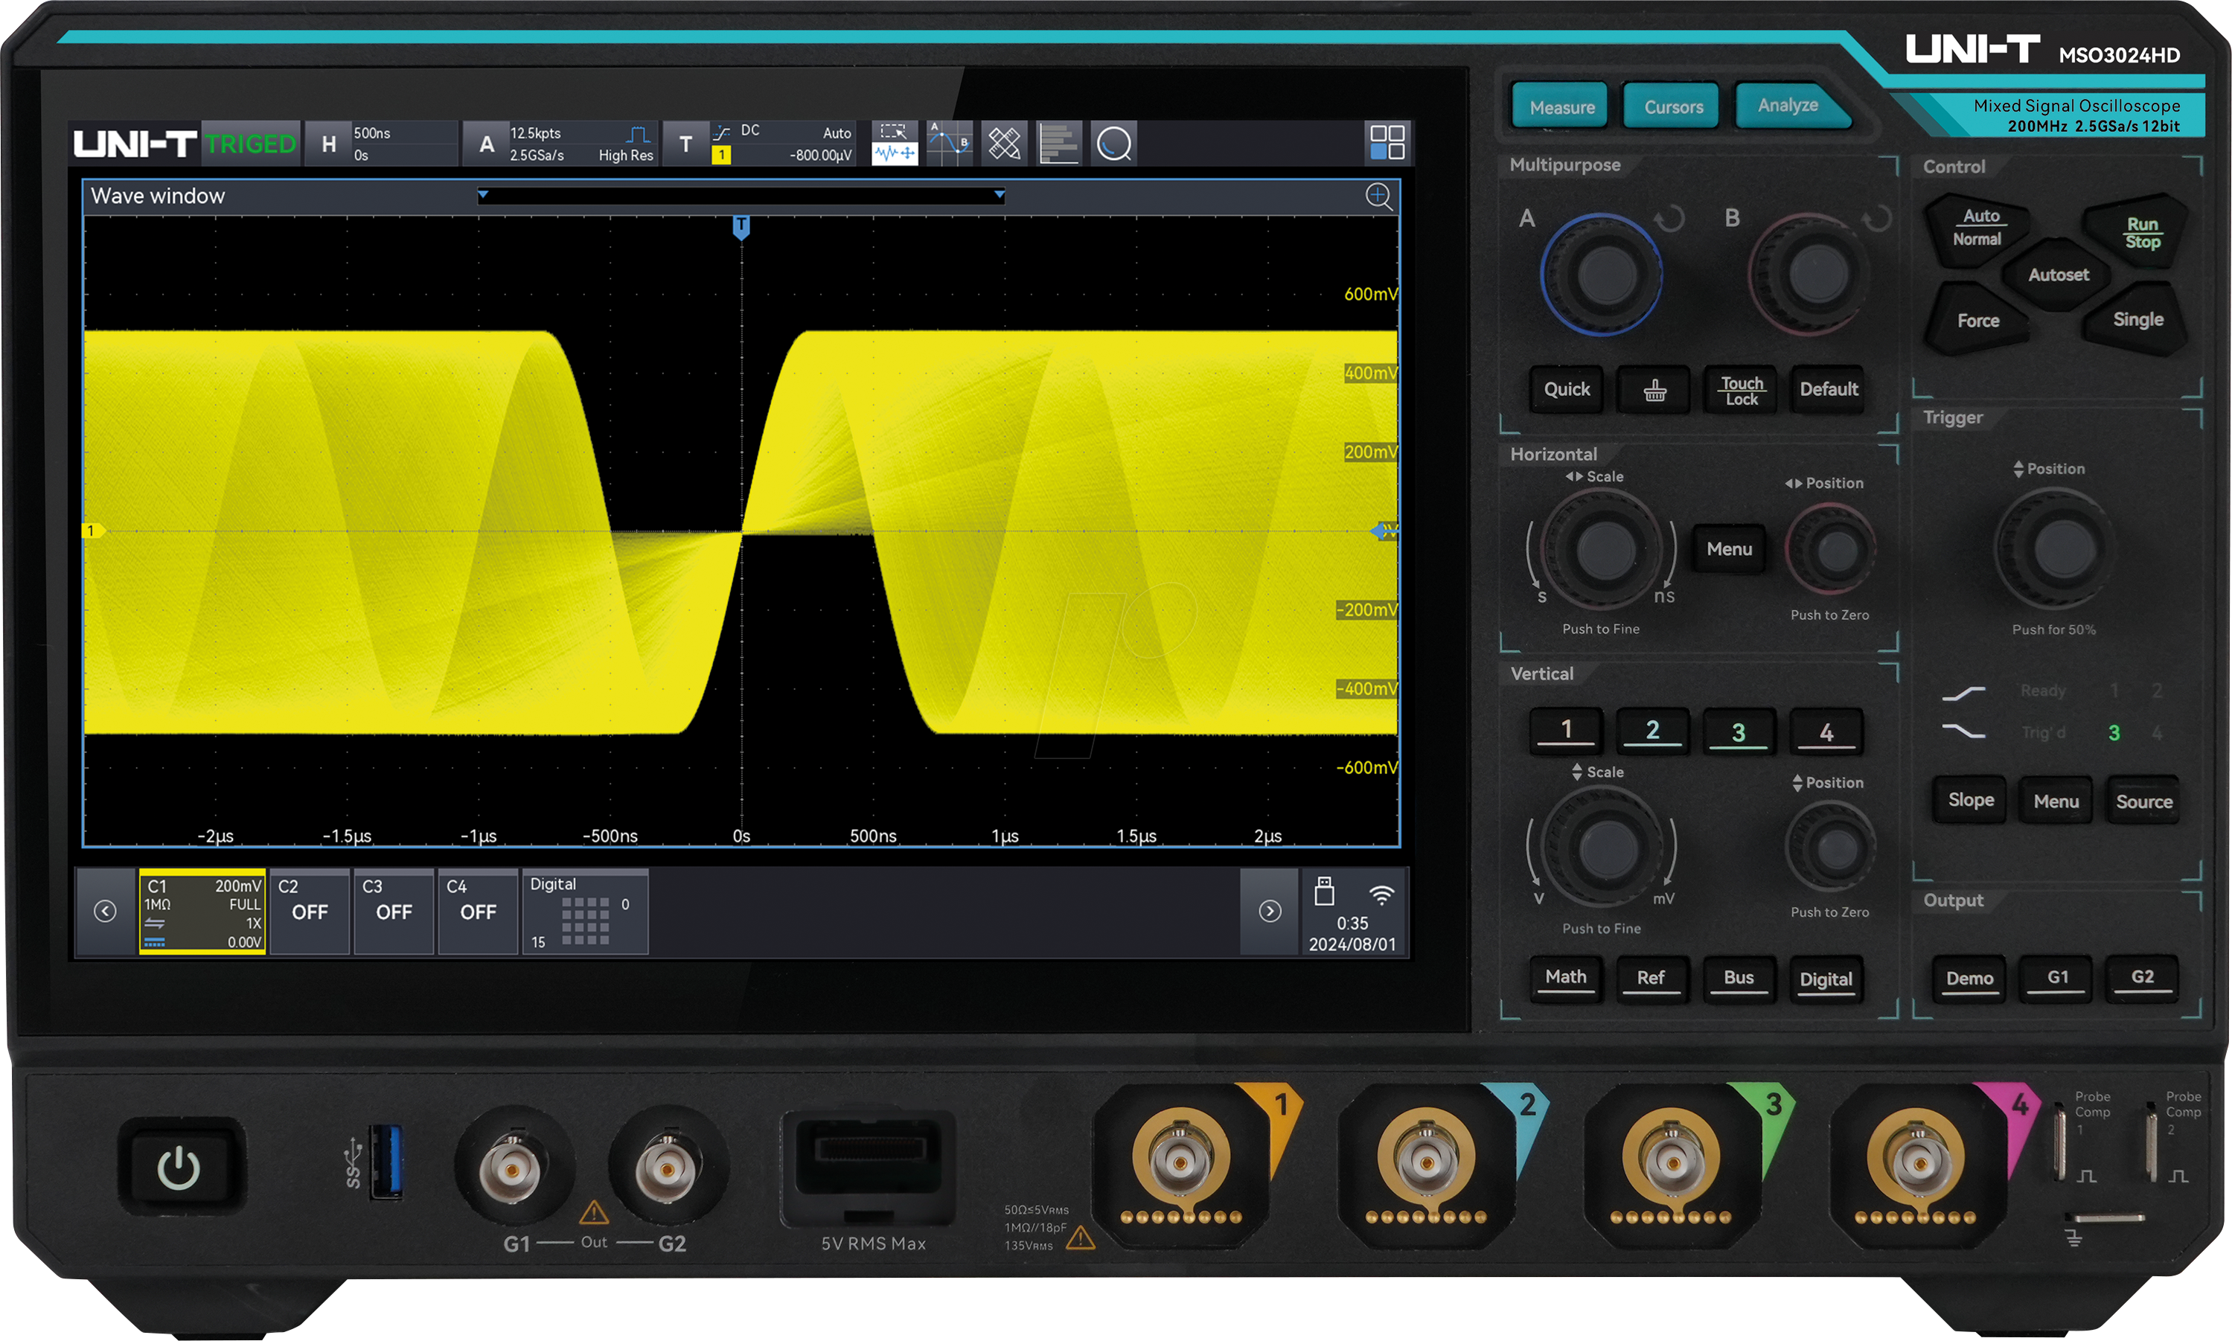Open the Digital channels tile
The height and width of the screenshot is (1341, 2232).
(586, 912)
